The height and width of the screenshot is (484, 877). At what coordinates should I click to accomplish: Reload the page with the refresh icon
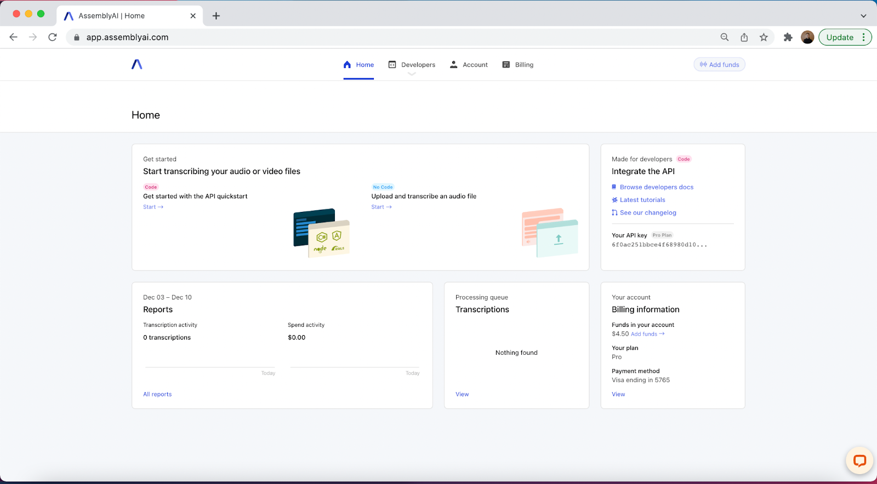(x=53, y=37)
